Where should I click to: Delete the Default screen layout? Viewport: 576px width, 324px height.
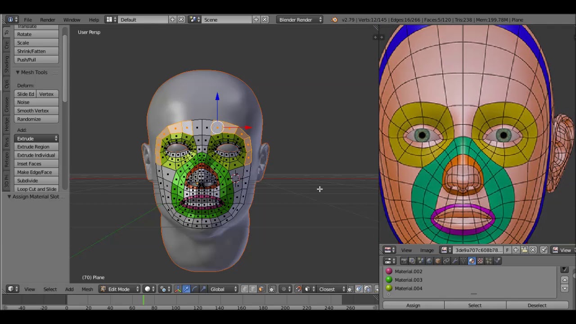tap(181, 20)
